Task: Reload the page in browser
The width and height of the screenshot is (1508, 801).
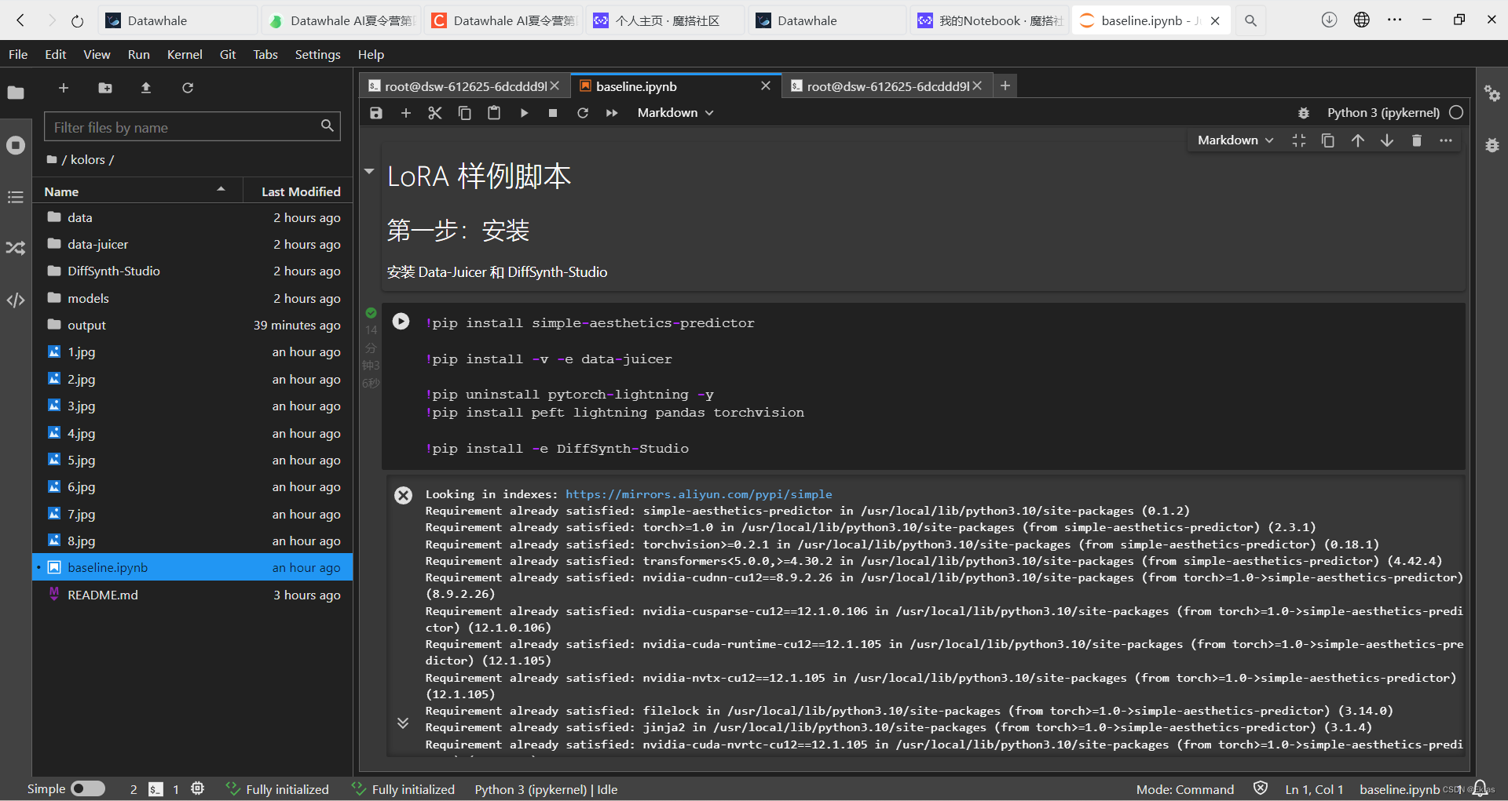Action: [77, 21]
